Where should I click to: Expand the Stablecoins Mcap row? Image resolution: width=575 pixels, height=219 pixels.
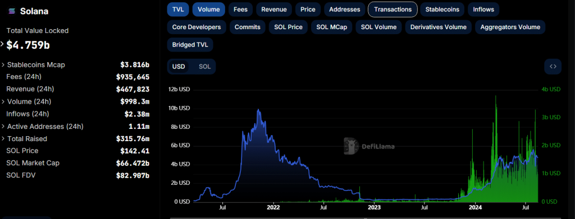tap(3, 65)
